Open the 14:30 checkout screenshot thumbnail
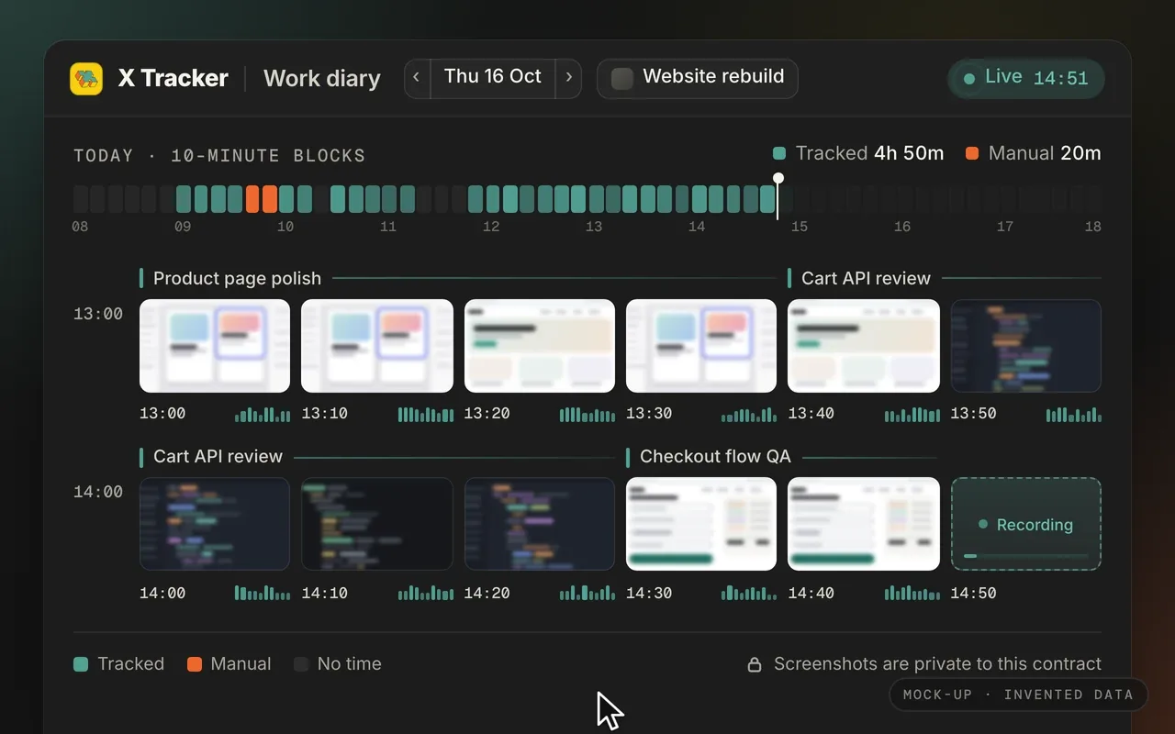Viewport: 1175px width, 734px height. (x=701, y=524)
